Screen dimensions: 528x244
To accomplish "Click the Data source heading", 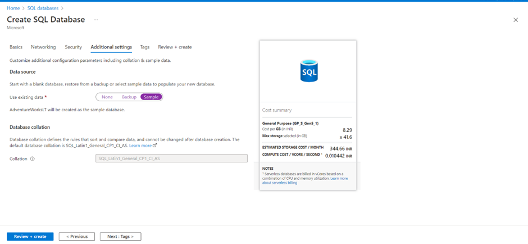I will (x=22, y=72).
